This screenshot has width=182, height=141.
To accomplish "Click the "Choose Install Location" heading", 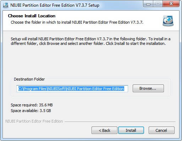I will pyautogui.click(x=32, y=16).
